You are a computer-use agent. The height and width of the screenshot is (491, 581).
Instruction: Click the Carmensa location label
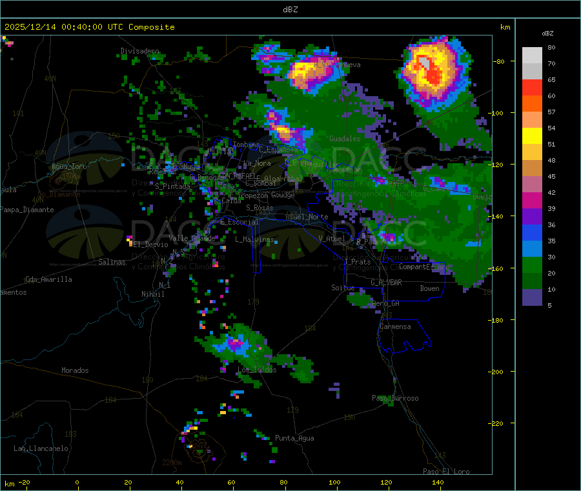click(x=395, y=326)
